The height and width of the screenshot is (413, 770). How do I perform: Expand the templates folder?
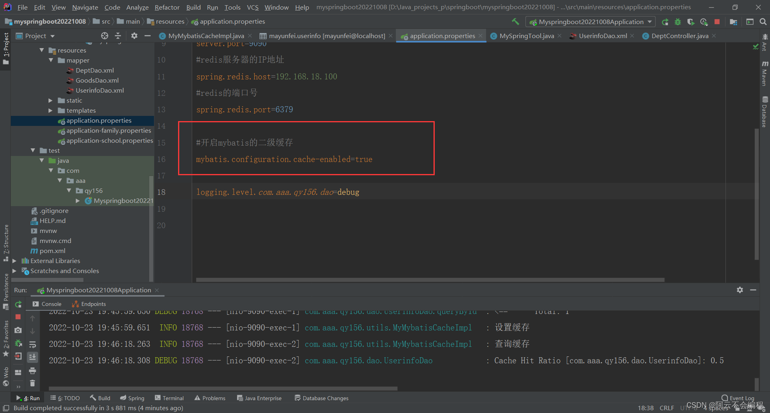(x=51, y=110)
